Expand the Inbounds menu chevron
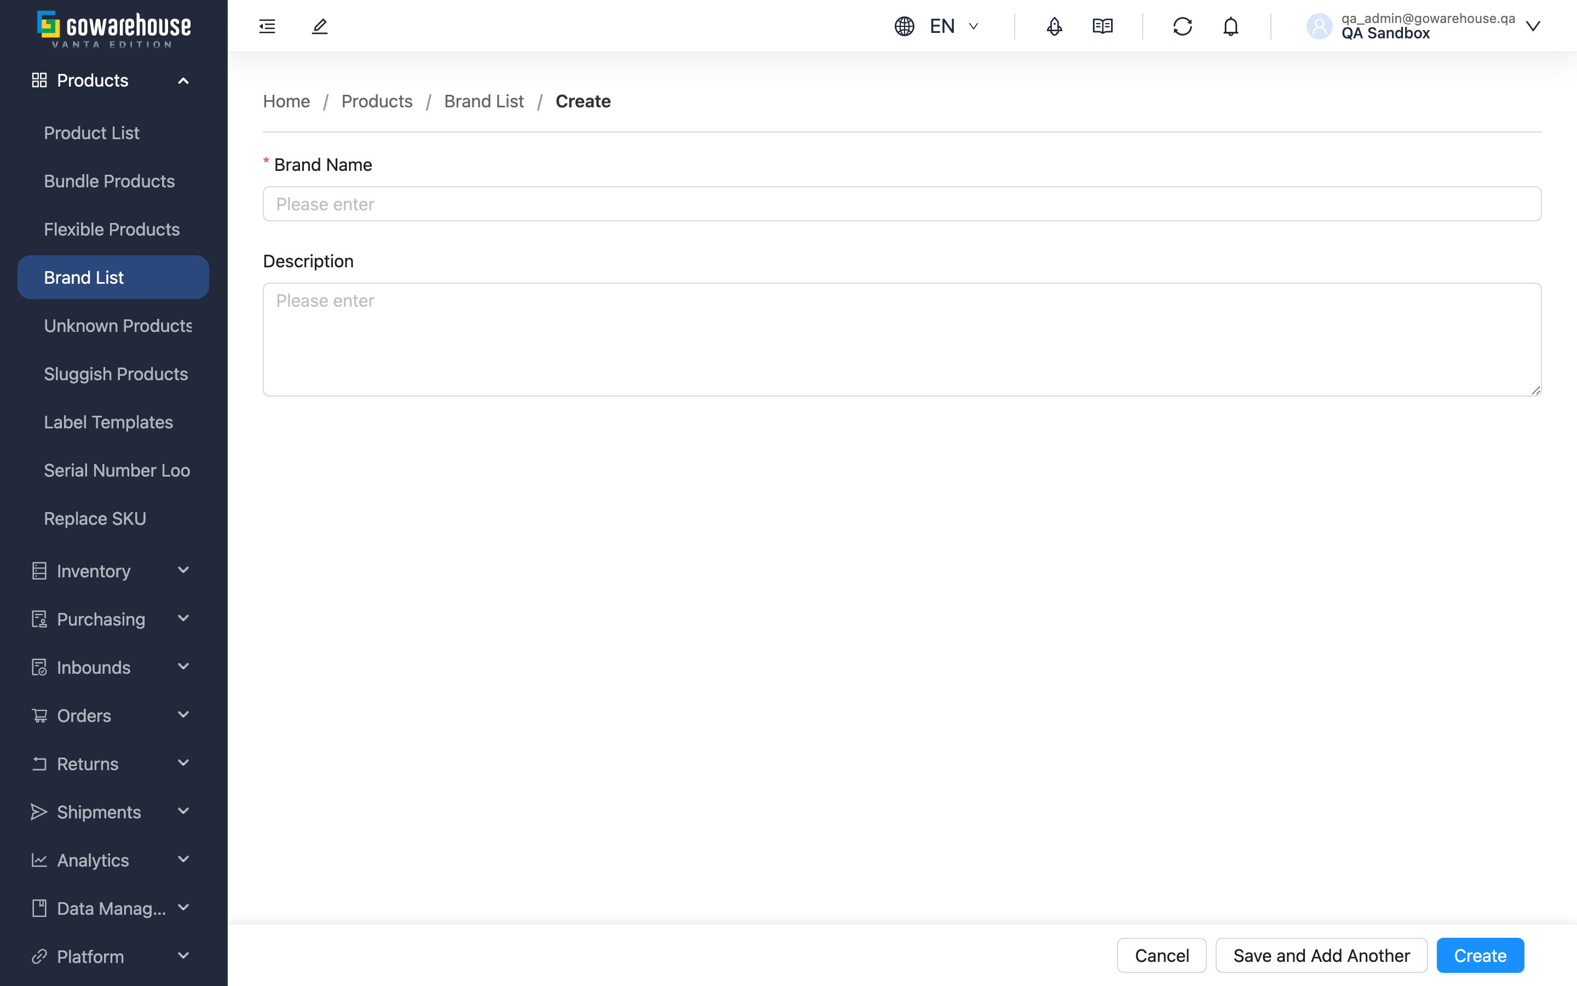 184,667
